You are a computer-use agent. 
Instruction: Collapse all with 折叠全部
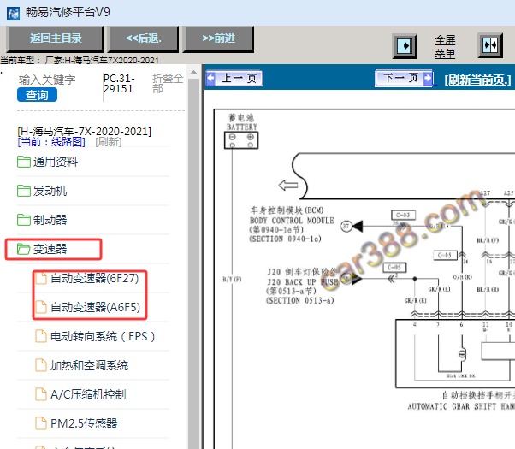click(168, 84)
